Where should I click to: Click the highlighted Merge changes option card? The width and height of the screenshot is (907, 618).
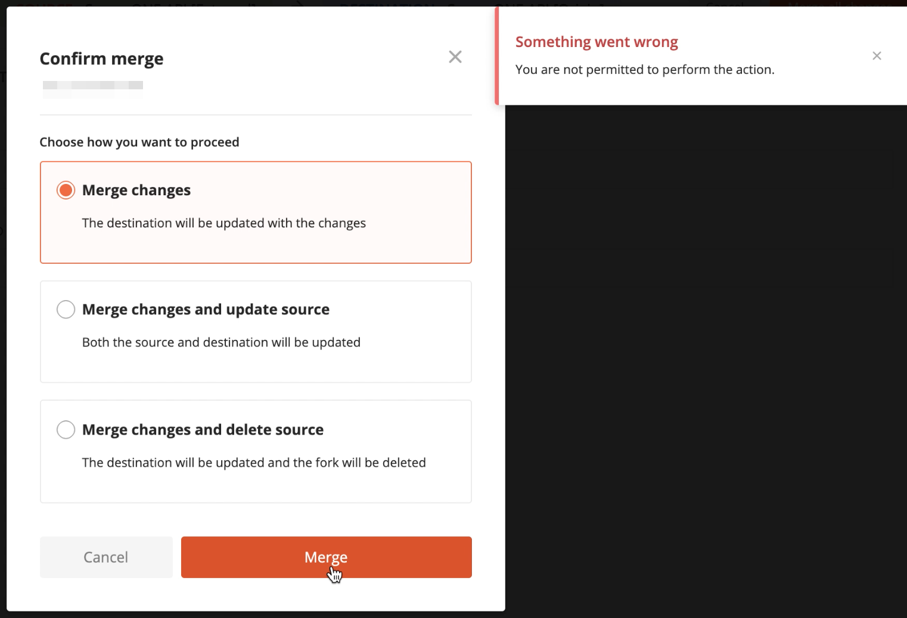pos(256,213)
